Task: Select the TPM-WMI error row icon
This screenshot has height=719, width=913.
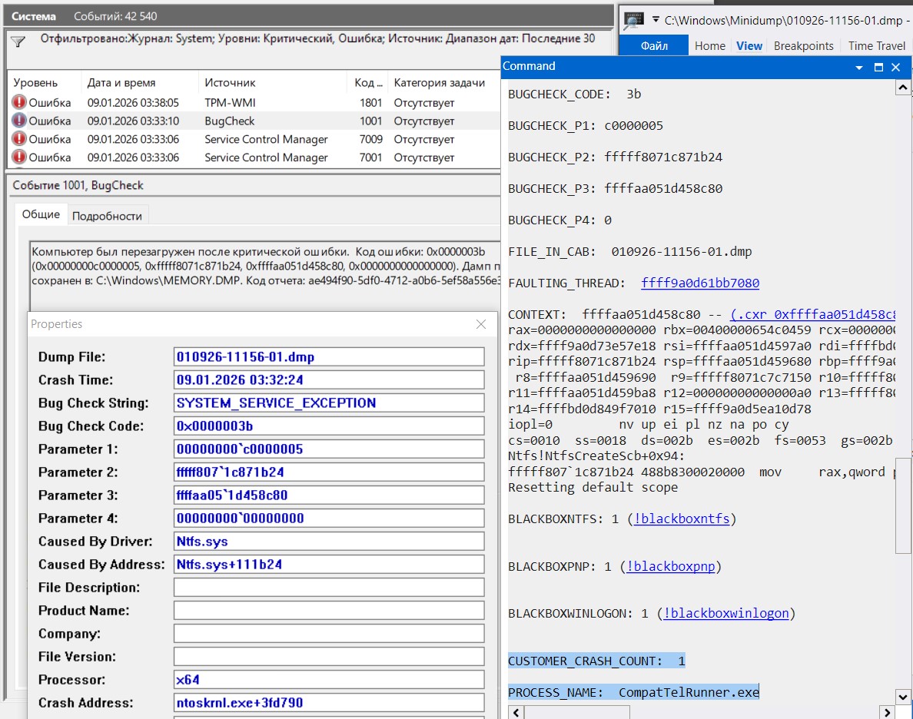Action: [19, 102]
